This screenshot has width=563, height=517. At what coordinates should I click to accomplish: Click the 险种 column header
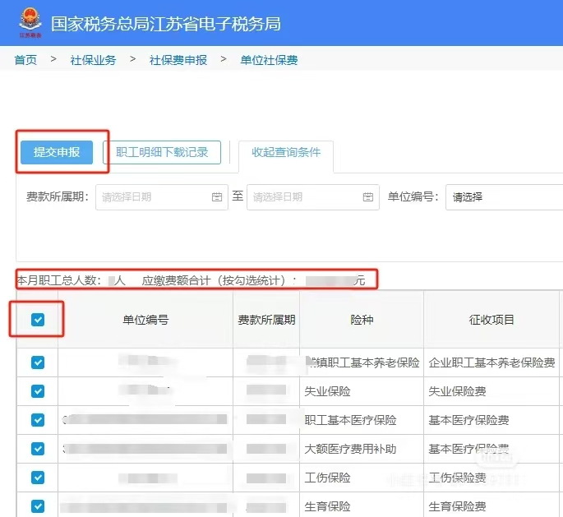point(362,320)
